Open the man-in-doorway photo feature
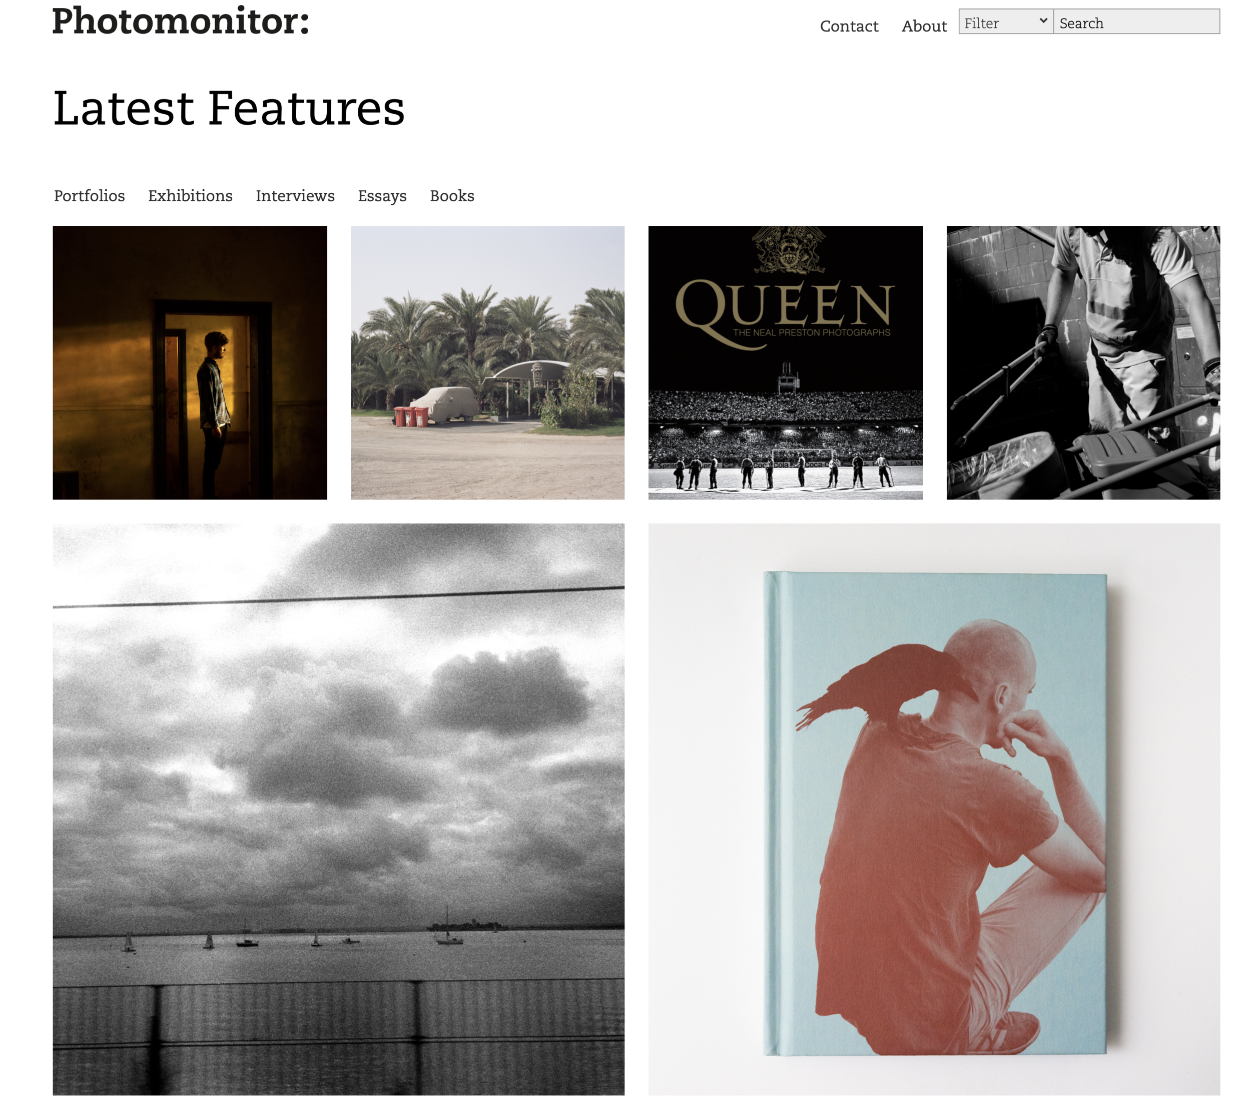Image resolution: width=1251 pixels, height=1110 pixels. 190,362
